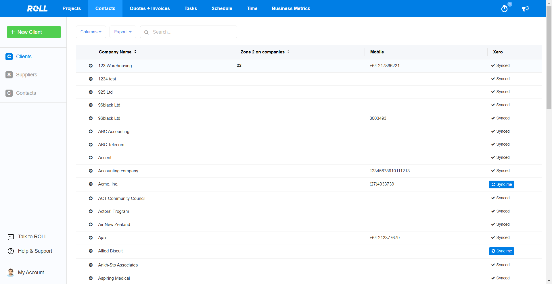
Task: Click the Talk to ROLL chat icon
Action: click(11, 237)
